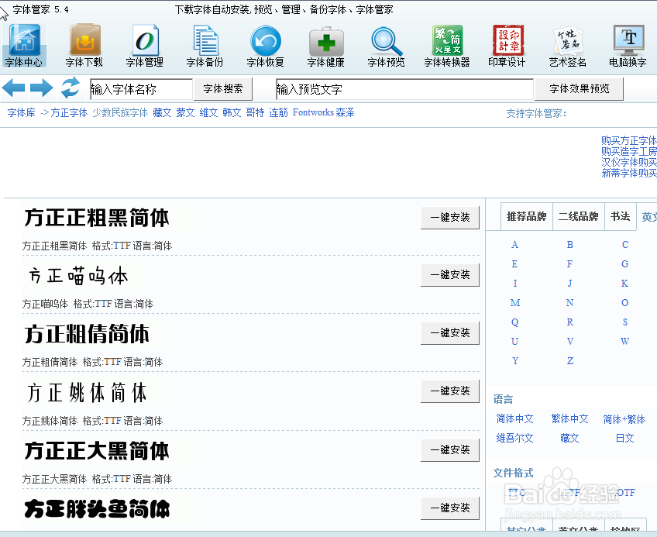Filter fonts by letter K
Screen dimensions: 657x537
624,284
